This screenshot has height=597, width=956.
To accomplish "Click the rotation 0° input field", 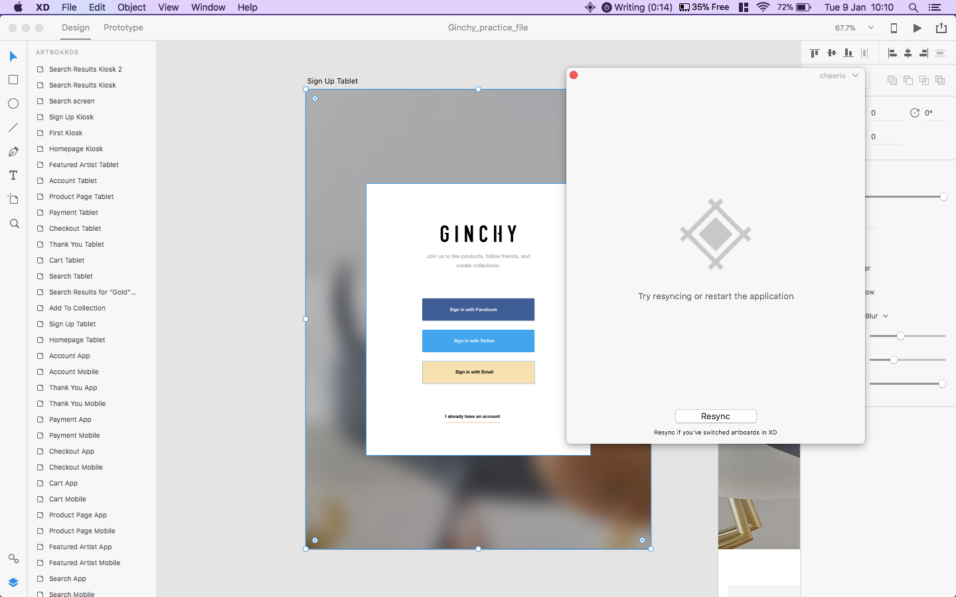I will pyautogui.click(x=935, y=113).
